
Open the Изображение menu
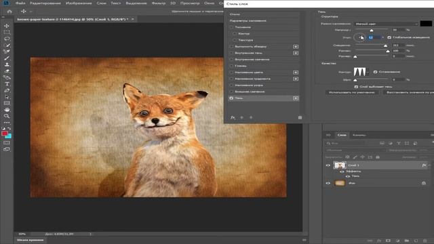pyautogui.click(x=79, y=3)
